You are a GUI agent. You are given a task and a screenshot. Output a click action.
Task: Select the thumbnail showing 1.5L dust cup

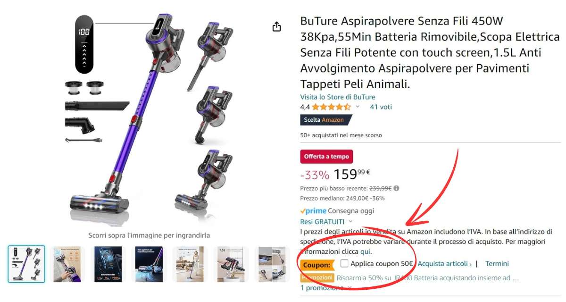[231, 264]
